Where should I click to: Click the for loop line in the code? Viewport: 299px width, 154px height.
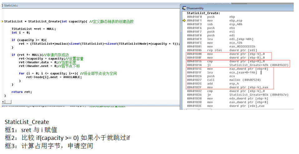point(68,74)
